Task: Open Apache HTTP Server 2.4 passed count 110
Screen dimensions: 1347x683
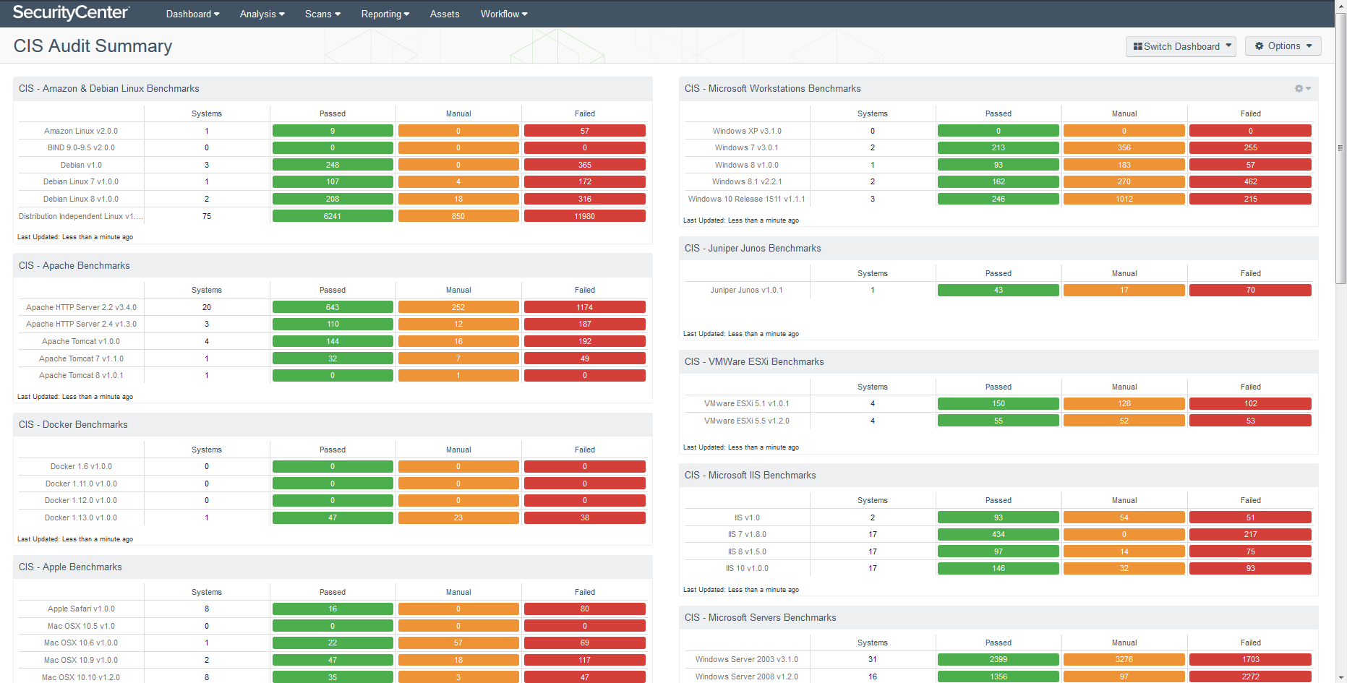Action: 333,324
